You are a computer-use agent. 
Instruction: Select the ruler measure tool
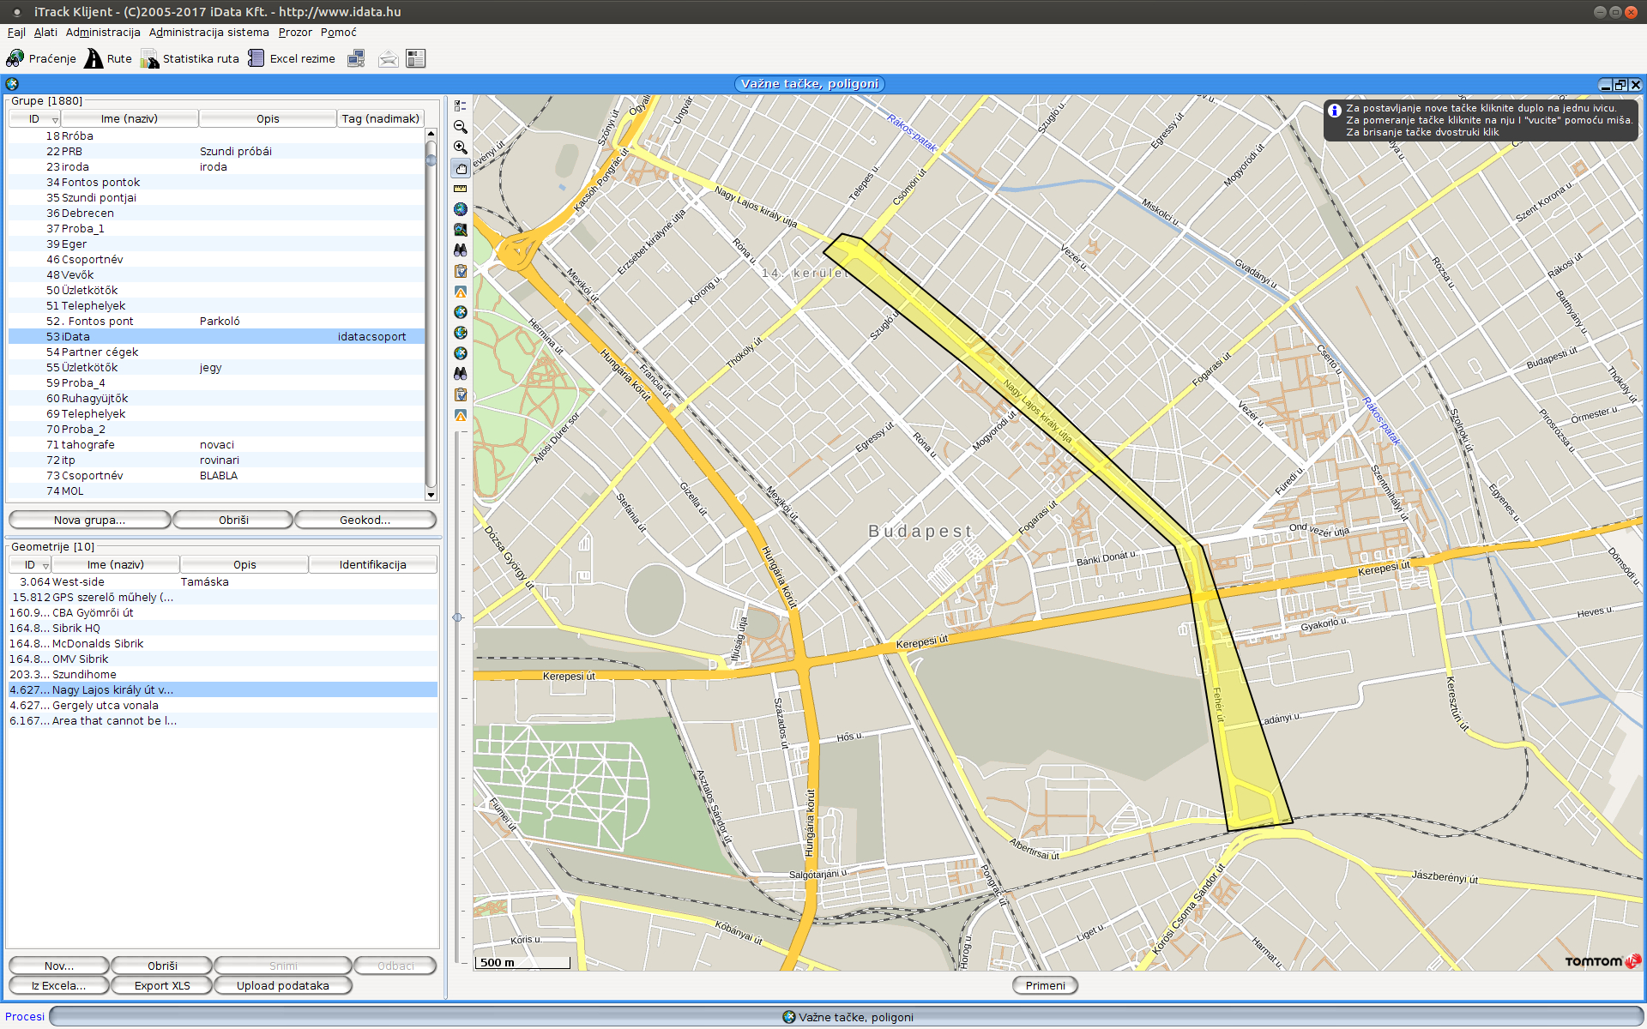point(461,189)
